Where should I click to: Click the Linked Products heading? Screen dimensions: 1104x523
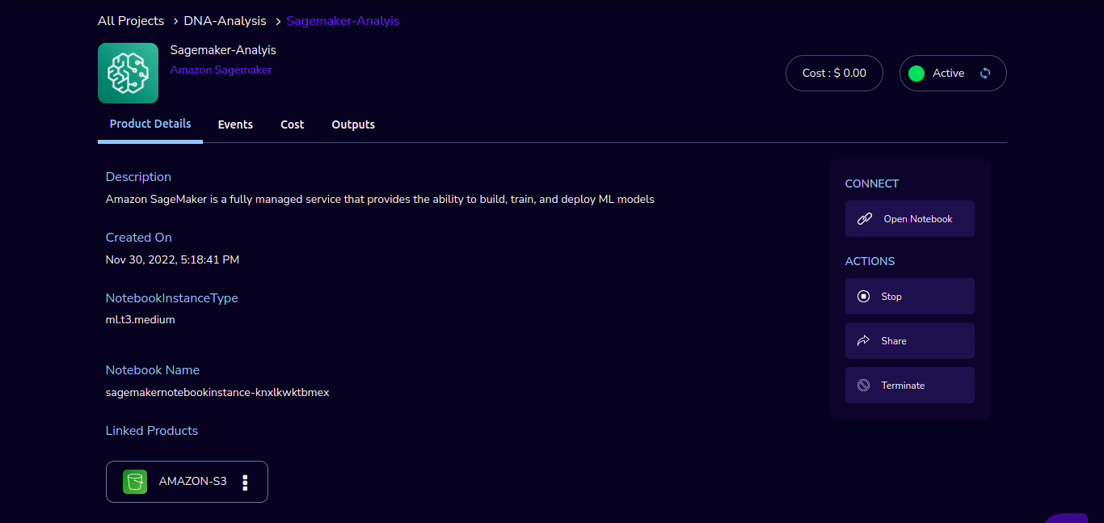[x=152, y=431]
